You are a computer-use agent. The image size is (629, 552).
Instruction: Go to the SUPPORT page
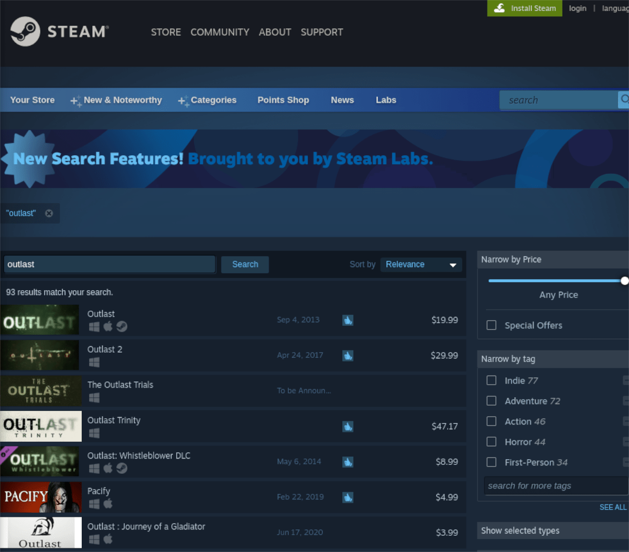pyautogui.click(x=322, y=32)
